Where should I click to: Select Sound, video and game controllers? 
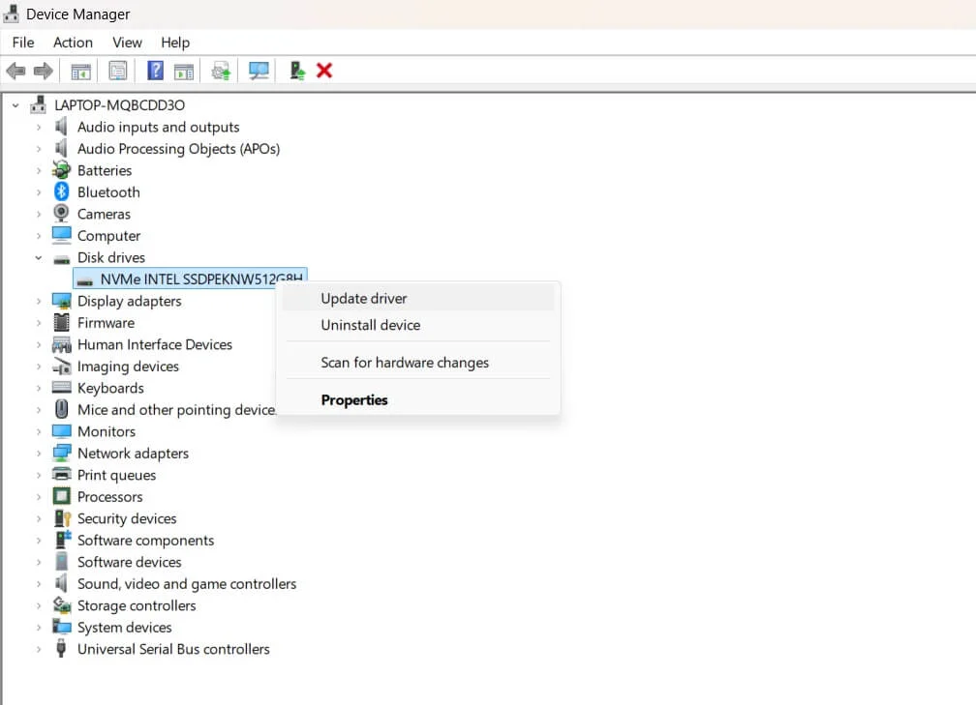(187, 584)
